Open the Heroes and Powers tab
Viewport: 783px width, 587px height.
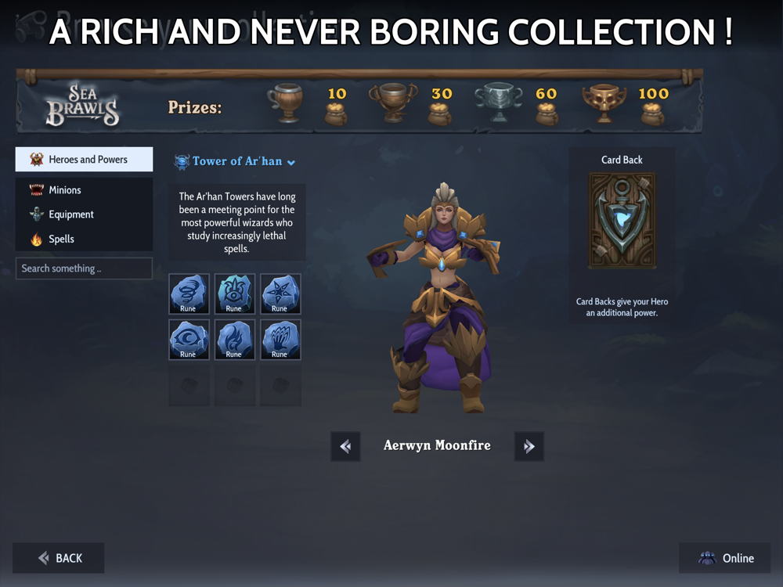point(84,159)
